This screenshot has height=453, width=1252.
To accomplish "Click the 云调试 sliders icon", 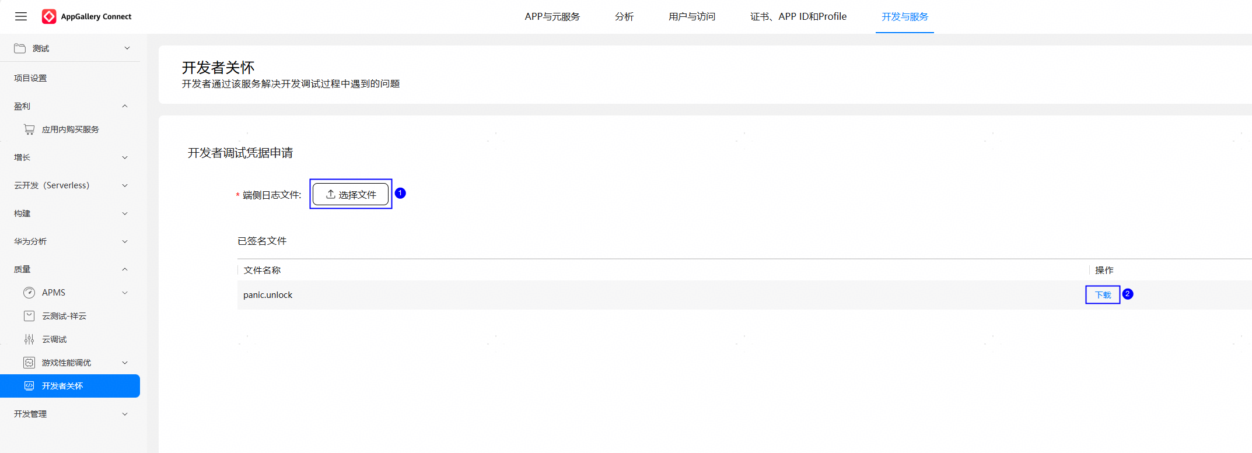I will point(29,339).
